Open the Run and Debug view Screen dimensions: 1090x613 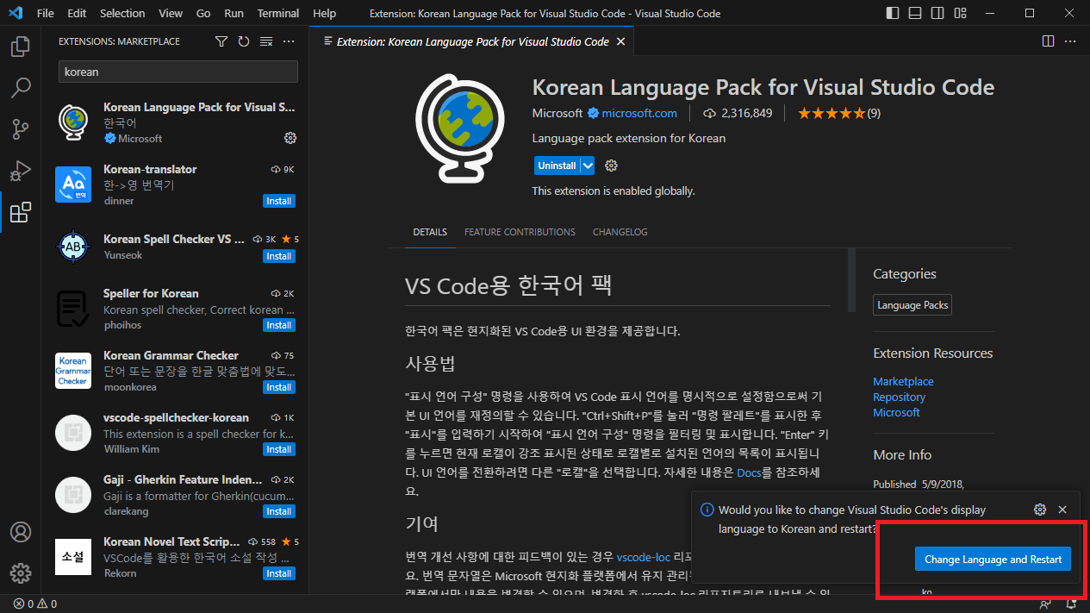click(21, 171)
